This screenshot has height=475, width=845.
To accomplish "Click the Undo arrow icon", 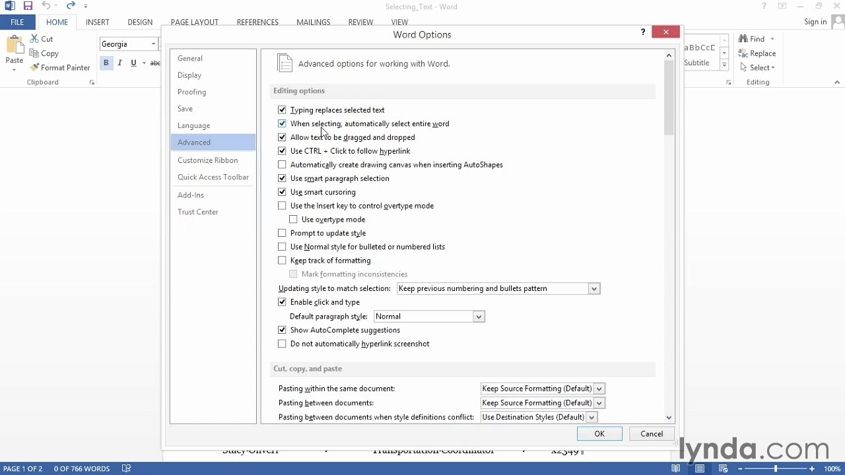I will [46, 6].
